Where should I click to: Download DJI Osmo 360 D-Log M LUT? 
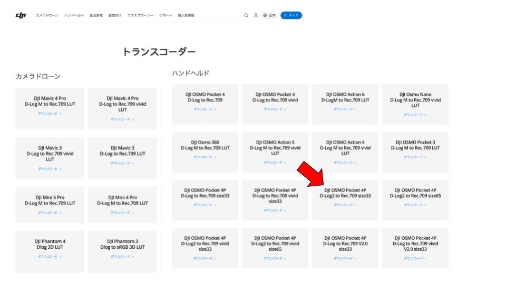coord(205,157)
